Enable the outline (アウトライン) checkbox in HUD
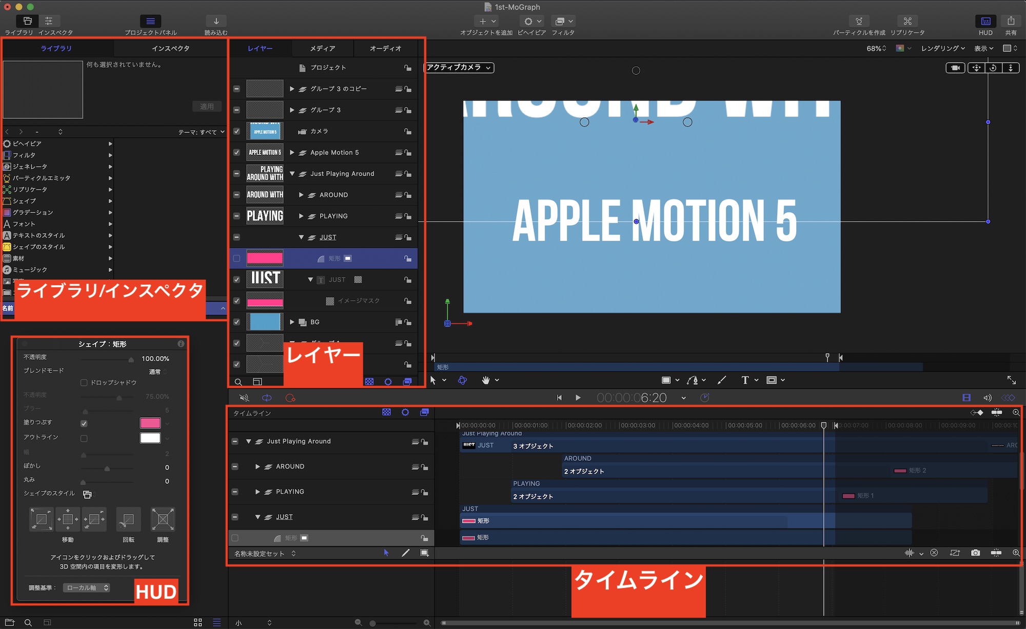 tap(84, 438)
